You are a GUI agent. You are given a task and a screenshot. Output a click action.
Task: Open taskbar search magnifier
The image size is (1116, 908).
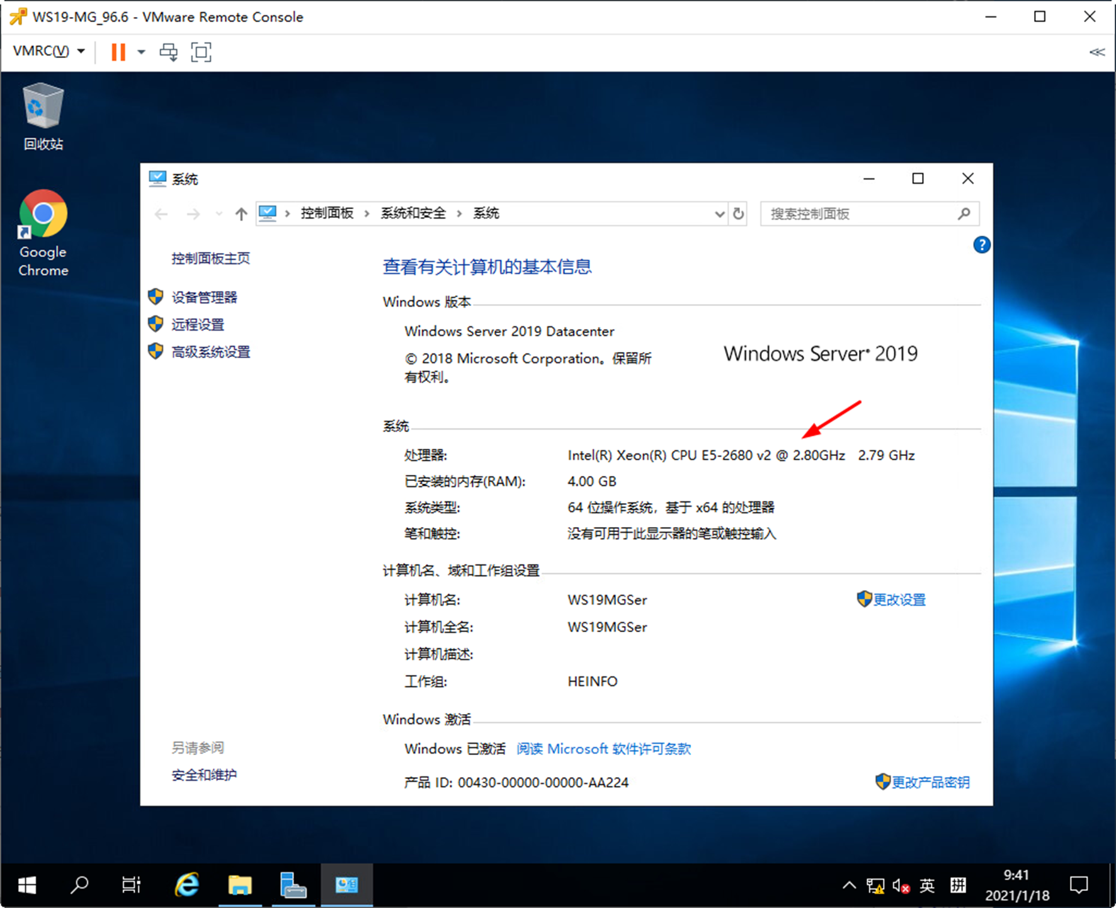[x=79, y=885]
